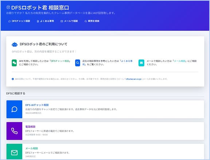Click the DFSに相談する section heading
210x160 pixels.
click(16, 93)
